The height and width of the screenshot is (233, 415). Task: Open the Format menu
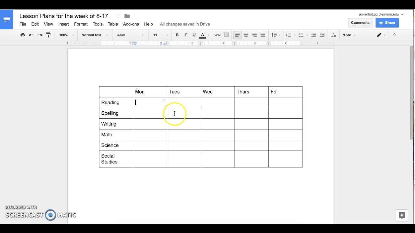coord(81,24)
